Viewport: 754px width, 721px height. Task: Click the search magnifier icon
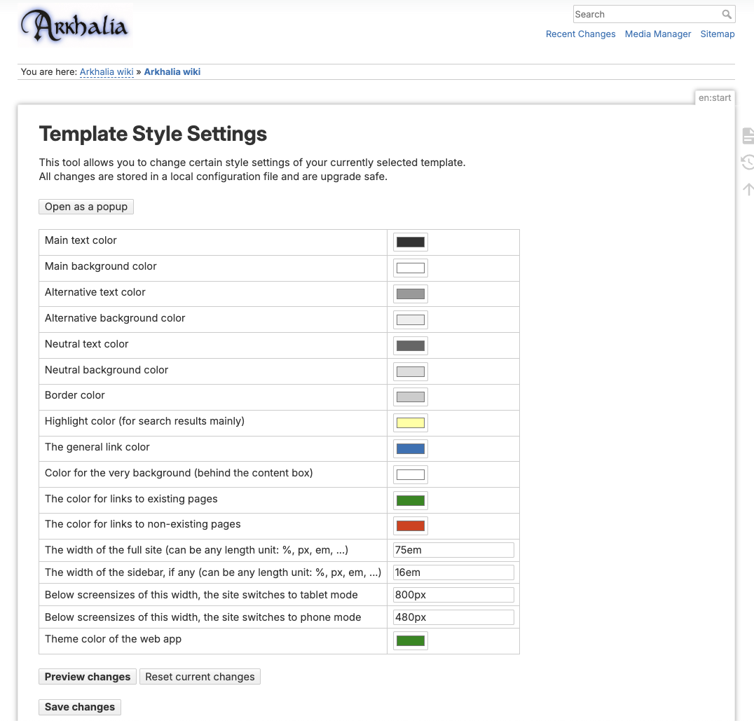[727, 15]
